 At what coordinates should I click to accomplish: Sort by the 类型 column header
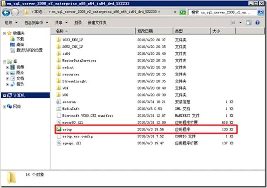[x=192, y=31]
